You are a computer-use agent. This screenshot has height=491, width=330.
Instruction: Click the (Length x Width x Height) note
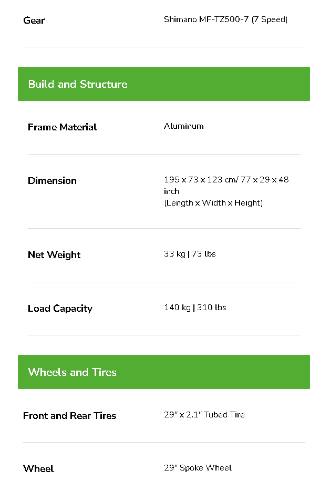click(x=213, y=203)
